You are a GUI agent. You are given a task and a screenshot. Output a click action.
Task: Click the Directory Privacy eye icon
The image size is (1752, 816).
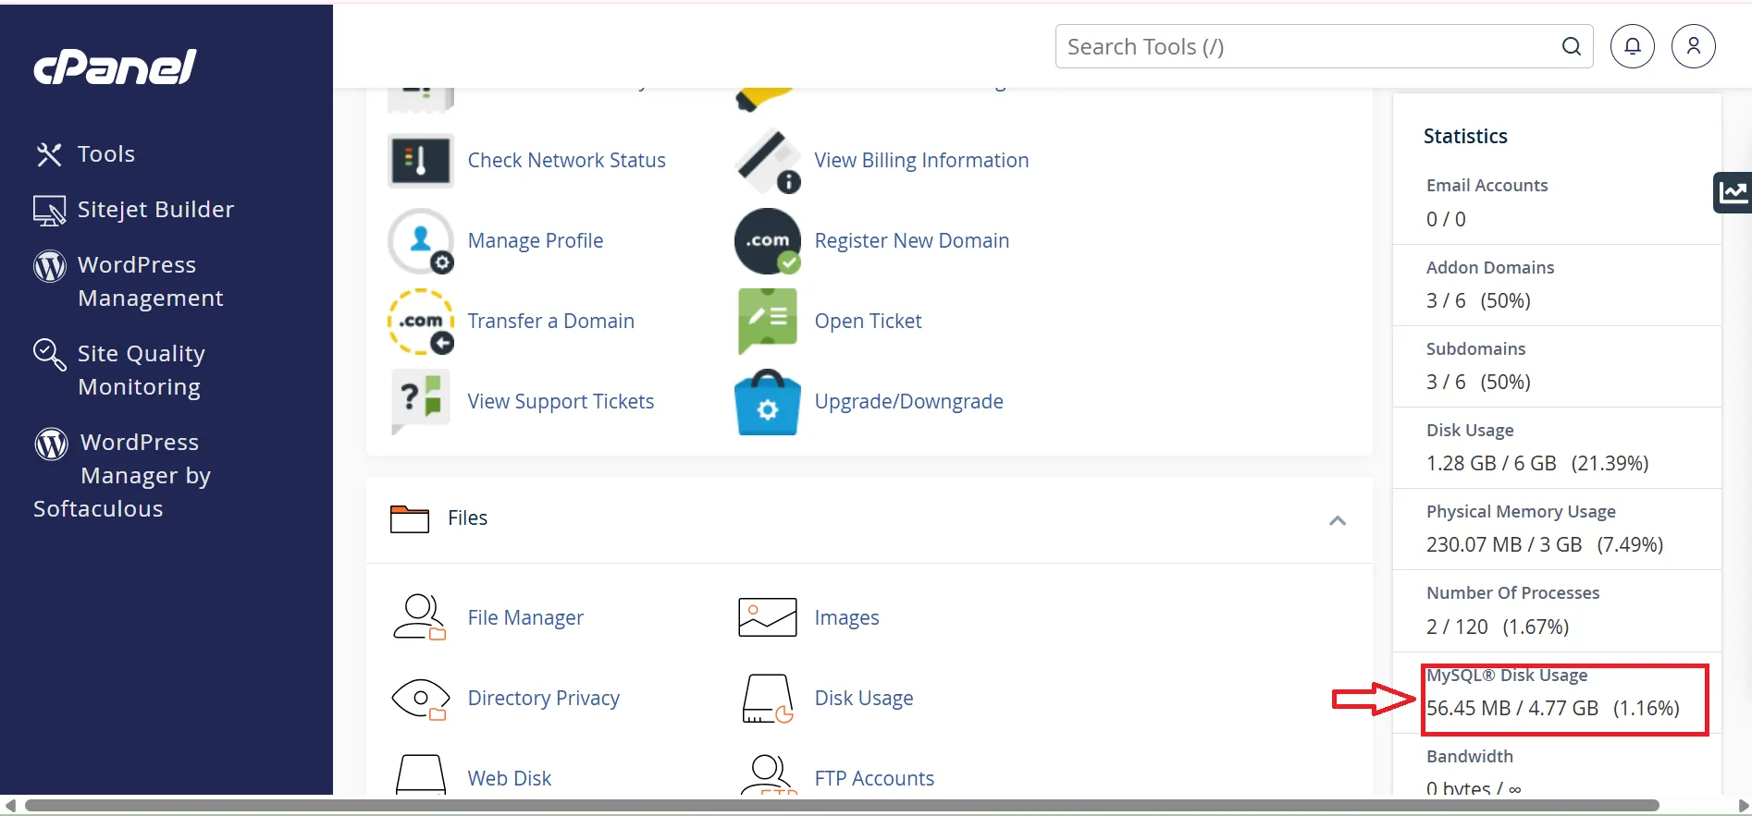(420, 699)
